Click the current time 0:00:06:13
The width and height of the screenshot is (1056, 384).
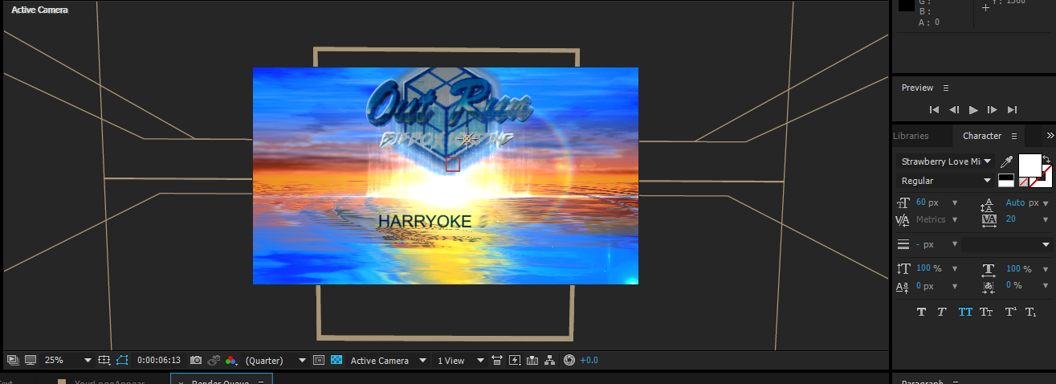158,361
